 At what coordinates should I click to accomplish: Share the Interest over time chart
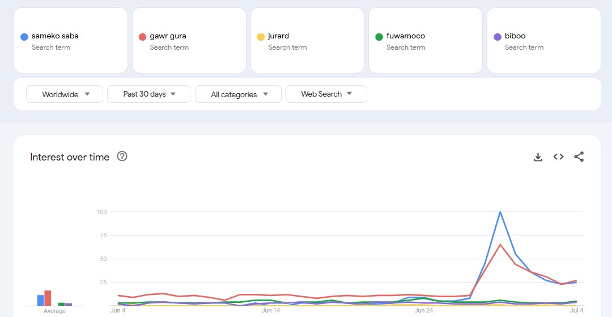click(x=579, y=157)
